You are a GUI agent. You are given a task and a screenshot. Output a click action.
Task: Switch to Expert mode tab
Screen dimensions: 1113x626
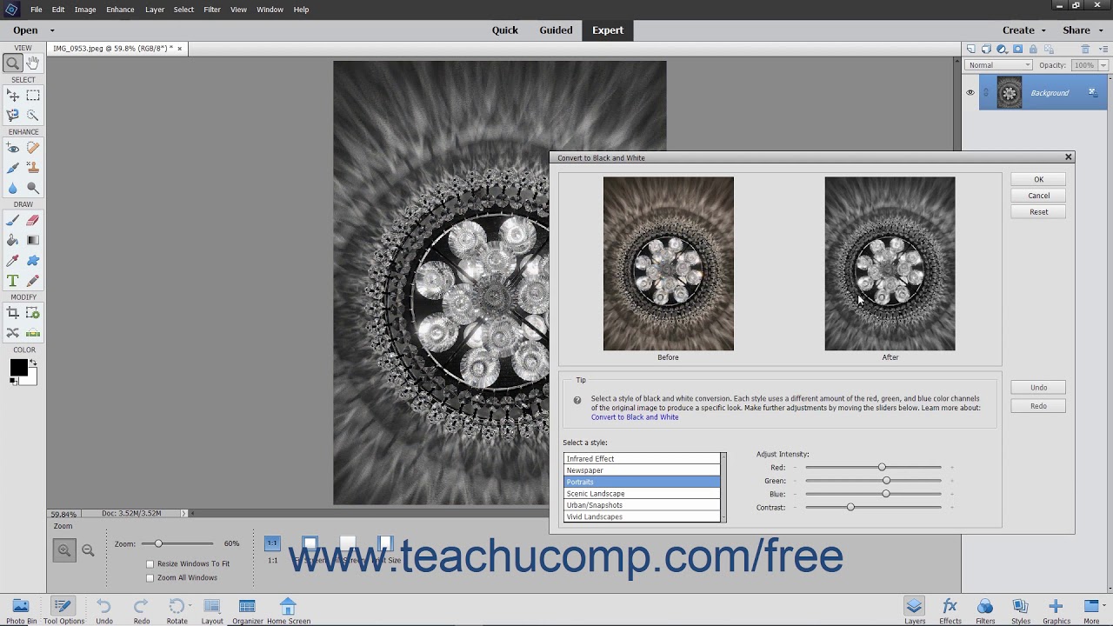point(608,30)
